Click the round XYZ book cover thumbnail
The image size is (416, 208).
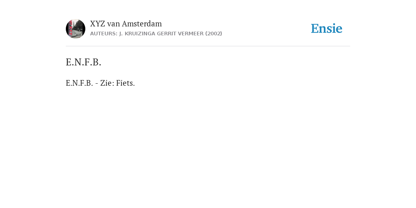(x=76, y=29)
